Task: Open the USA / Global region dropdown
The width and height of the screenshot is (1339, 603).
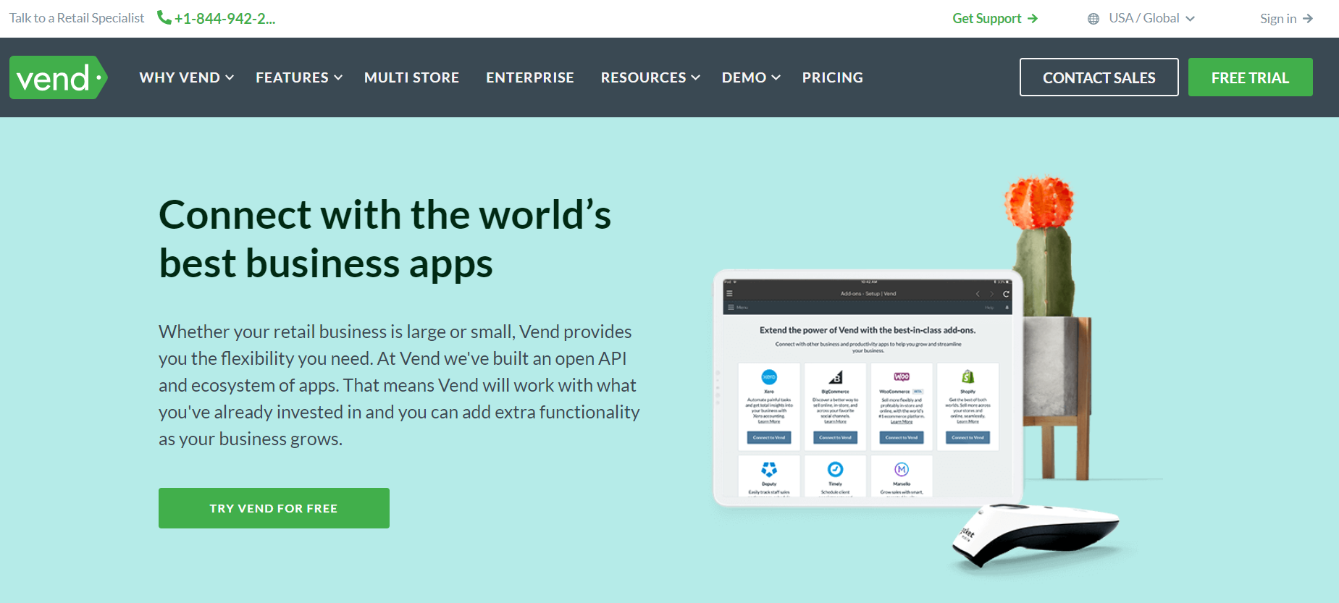Action: click(1141, 19)
